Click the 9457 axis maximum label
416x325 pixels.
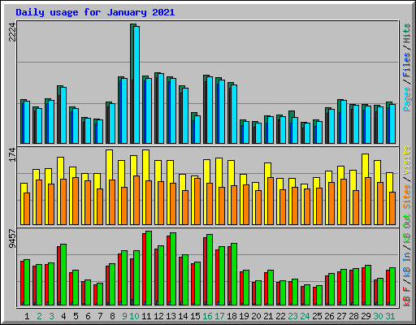12,239
